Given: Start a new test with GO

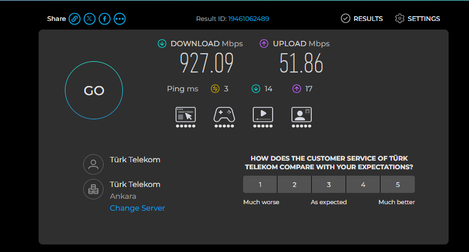Looking at the screenshot, I should (94, 90).
